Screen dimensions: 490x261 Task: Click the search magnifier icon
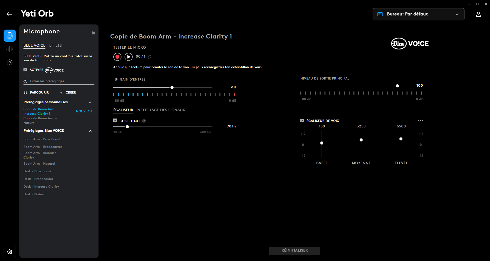[25, 82]
